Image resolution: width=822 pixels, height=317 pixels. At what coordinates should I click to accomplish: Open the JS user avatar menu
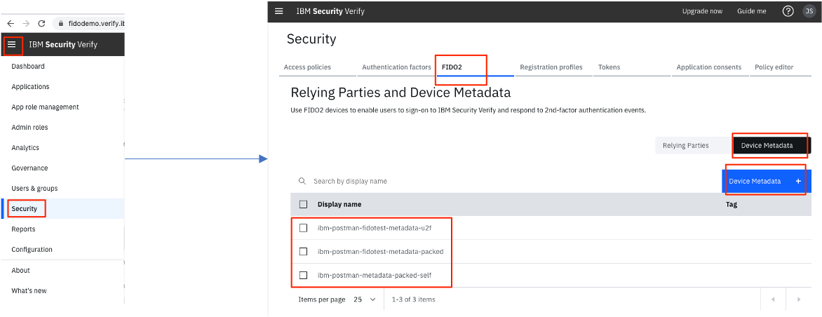coord(808,11)
